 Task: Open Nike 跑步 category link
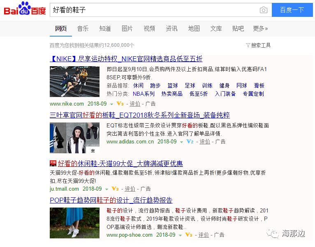[155, 85]
